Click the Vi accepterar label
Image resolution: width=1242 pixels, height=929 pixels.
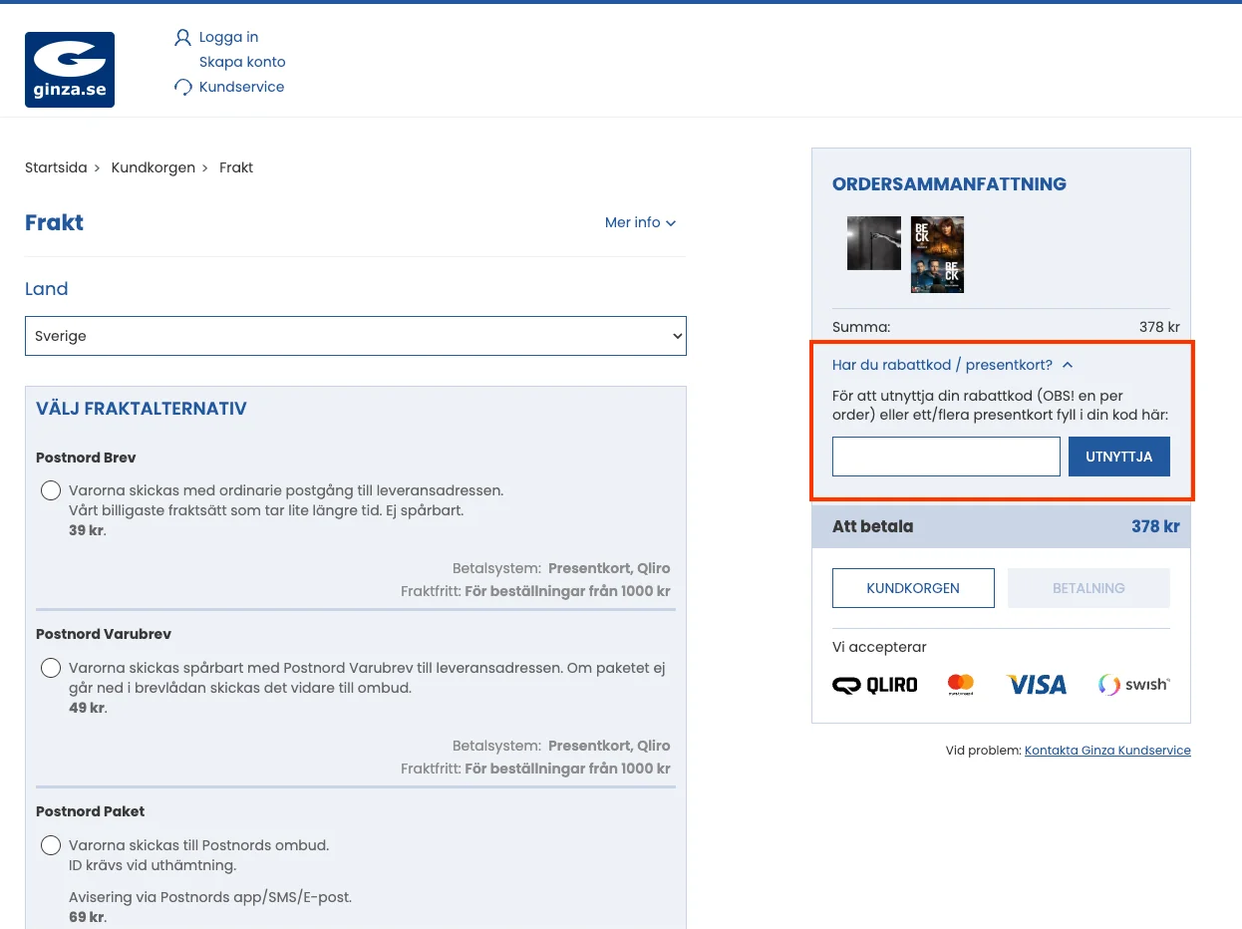coord(879,647)
